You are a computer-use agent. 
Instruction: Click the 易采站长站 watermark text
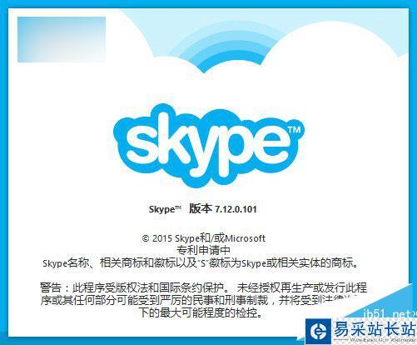(375, 329)
